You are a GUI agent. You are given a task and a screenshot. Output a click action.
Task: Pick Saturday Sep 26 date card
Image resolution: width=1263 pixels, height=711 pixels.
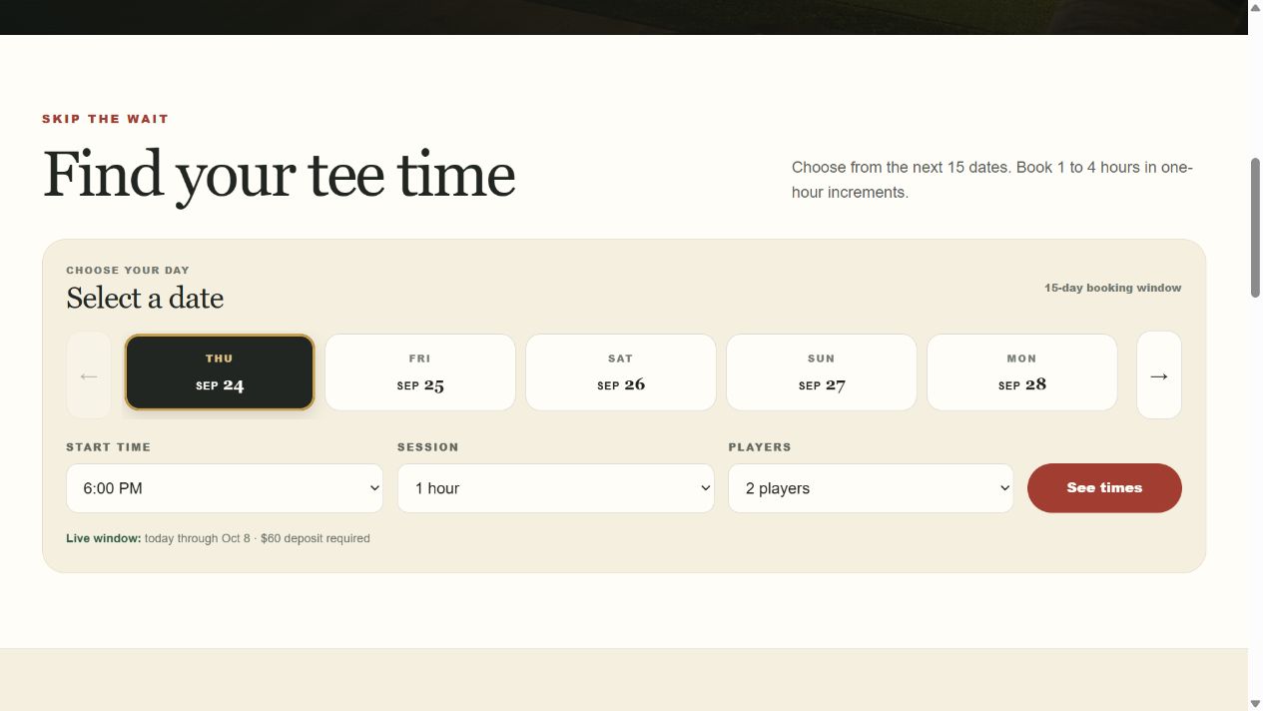click(621, 372)
